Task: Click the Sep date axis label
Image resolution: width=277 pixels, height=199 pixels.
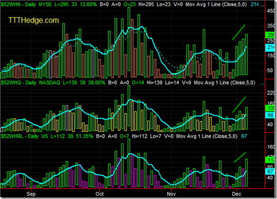Action: tap(31, 194)
